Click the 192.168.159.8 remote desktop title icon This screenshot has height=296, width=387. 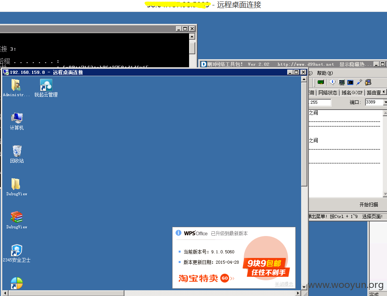coord(6,72)
